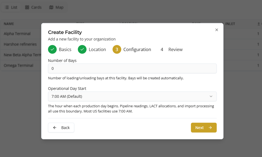Click the Next button
This screenshot has height=157, width=262.
(x=204, y=128)
